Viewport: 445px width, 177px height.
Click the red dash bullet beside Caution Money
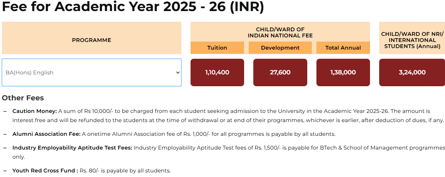tap(5, 111)
